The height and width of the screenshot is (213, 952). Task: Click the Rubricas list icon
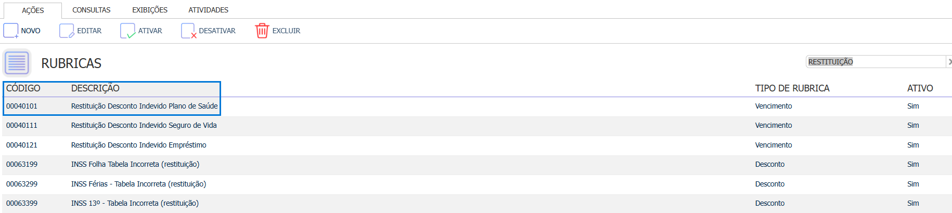click(17, 63)
